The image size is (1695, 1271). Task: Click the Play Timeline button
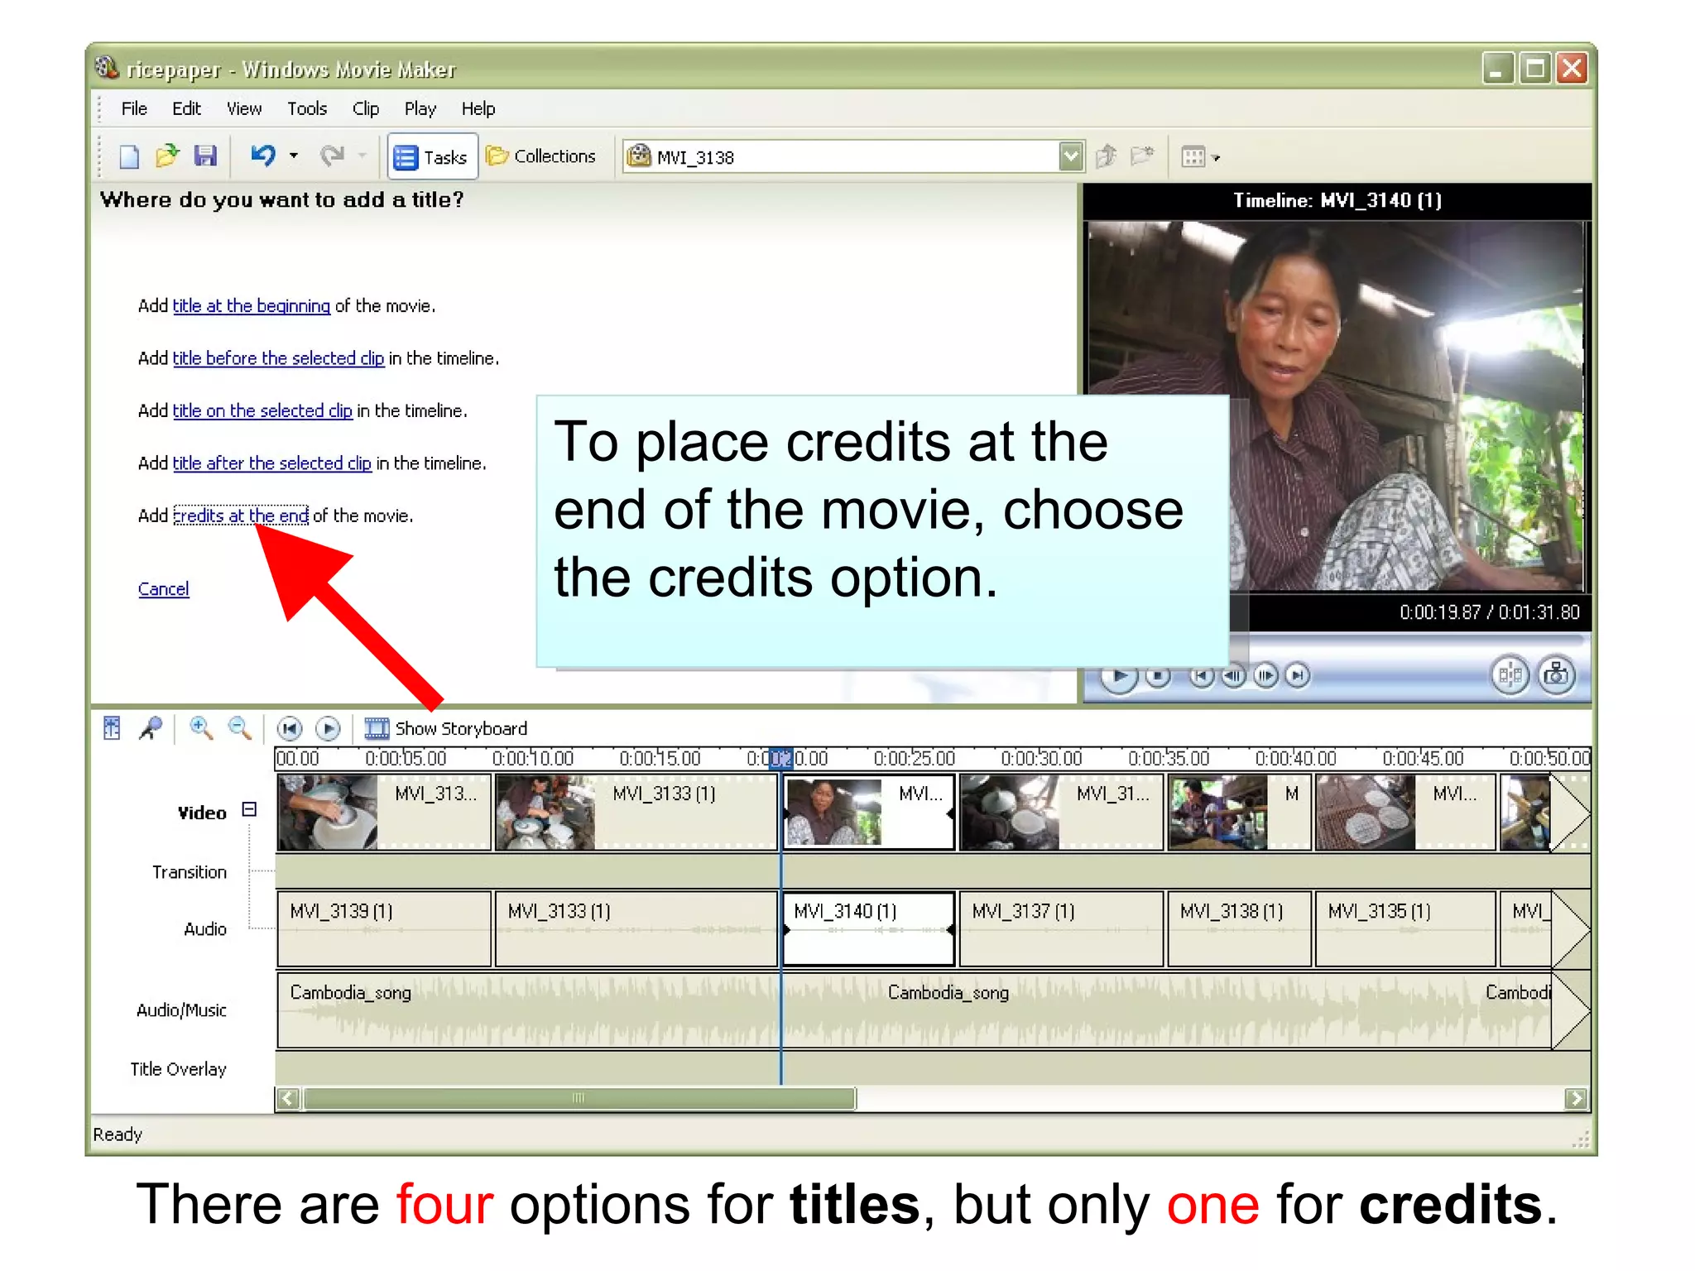(x=329, y=729)
